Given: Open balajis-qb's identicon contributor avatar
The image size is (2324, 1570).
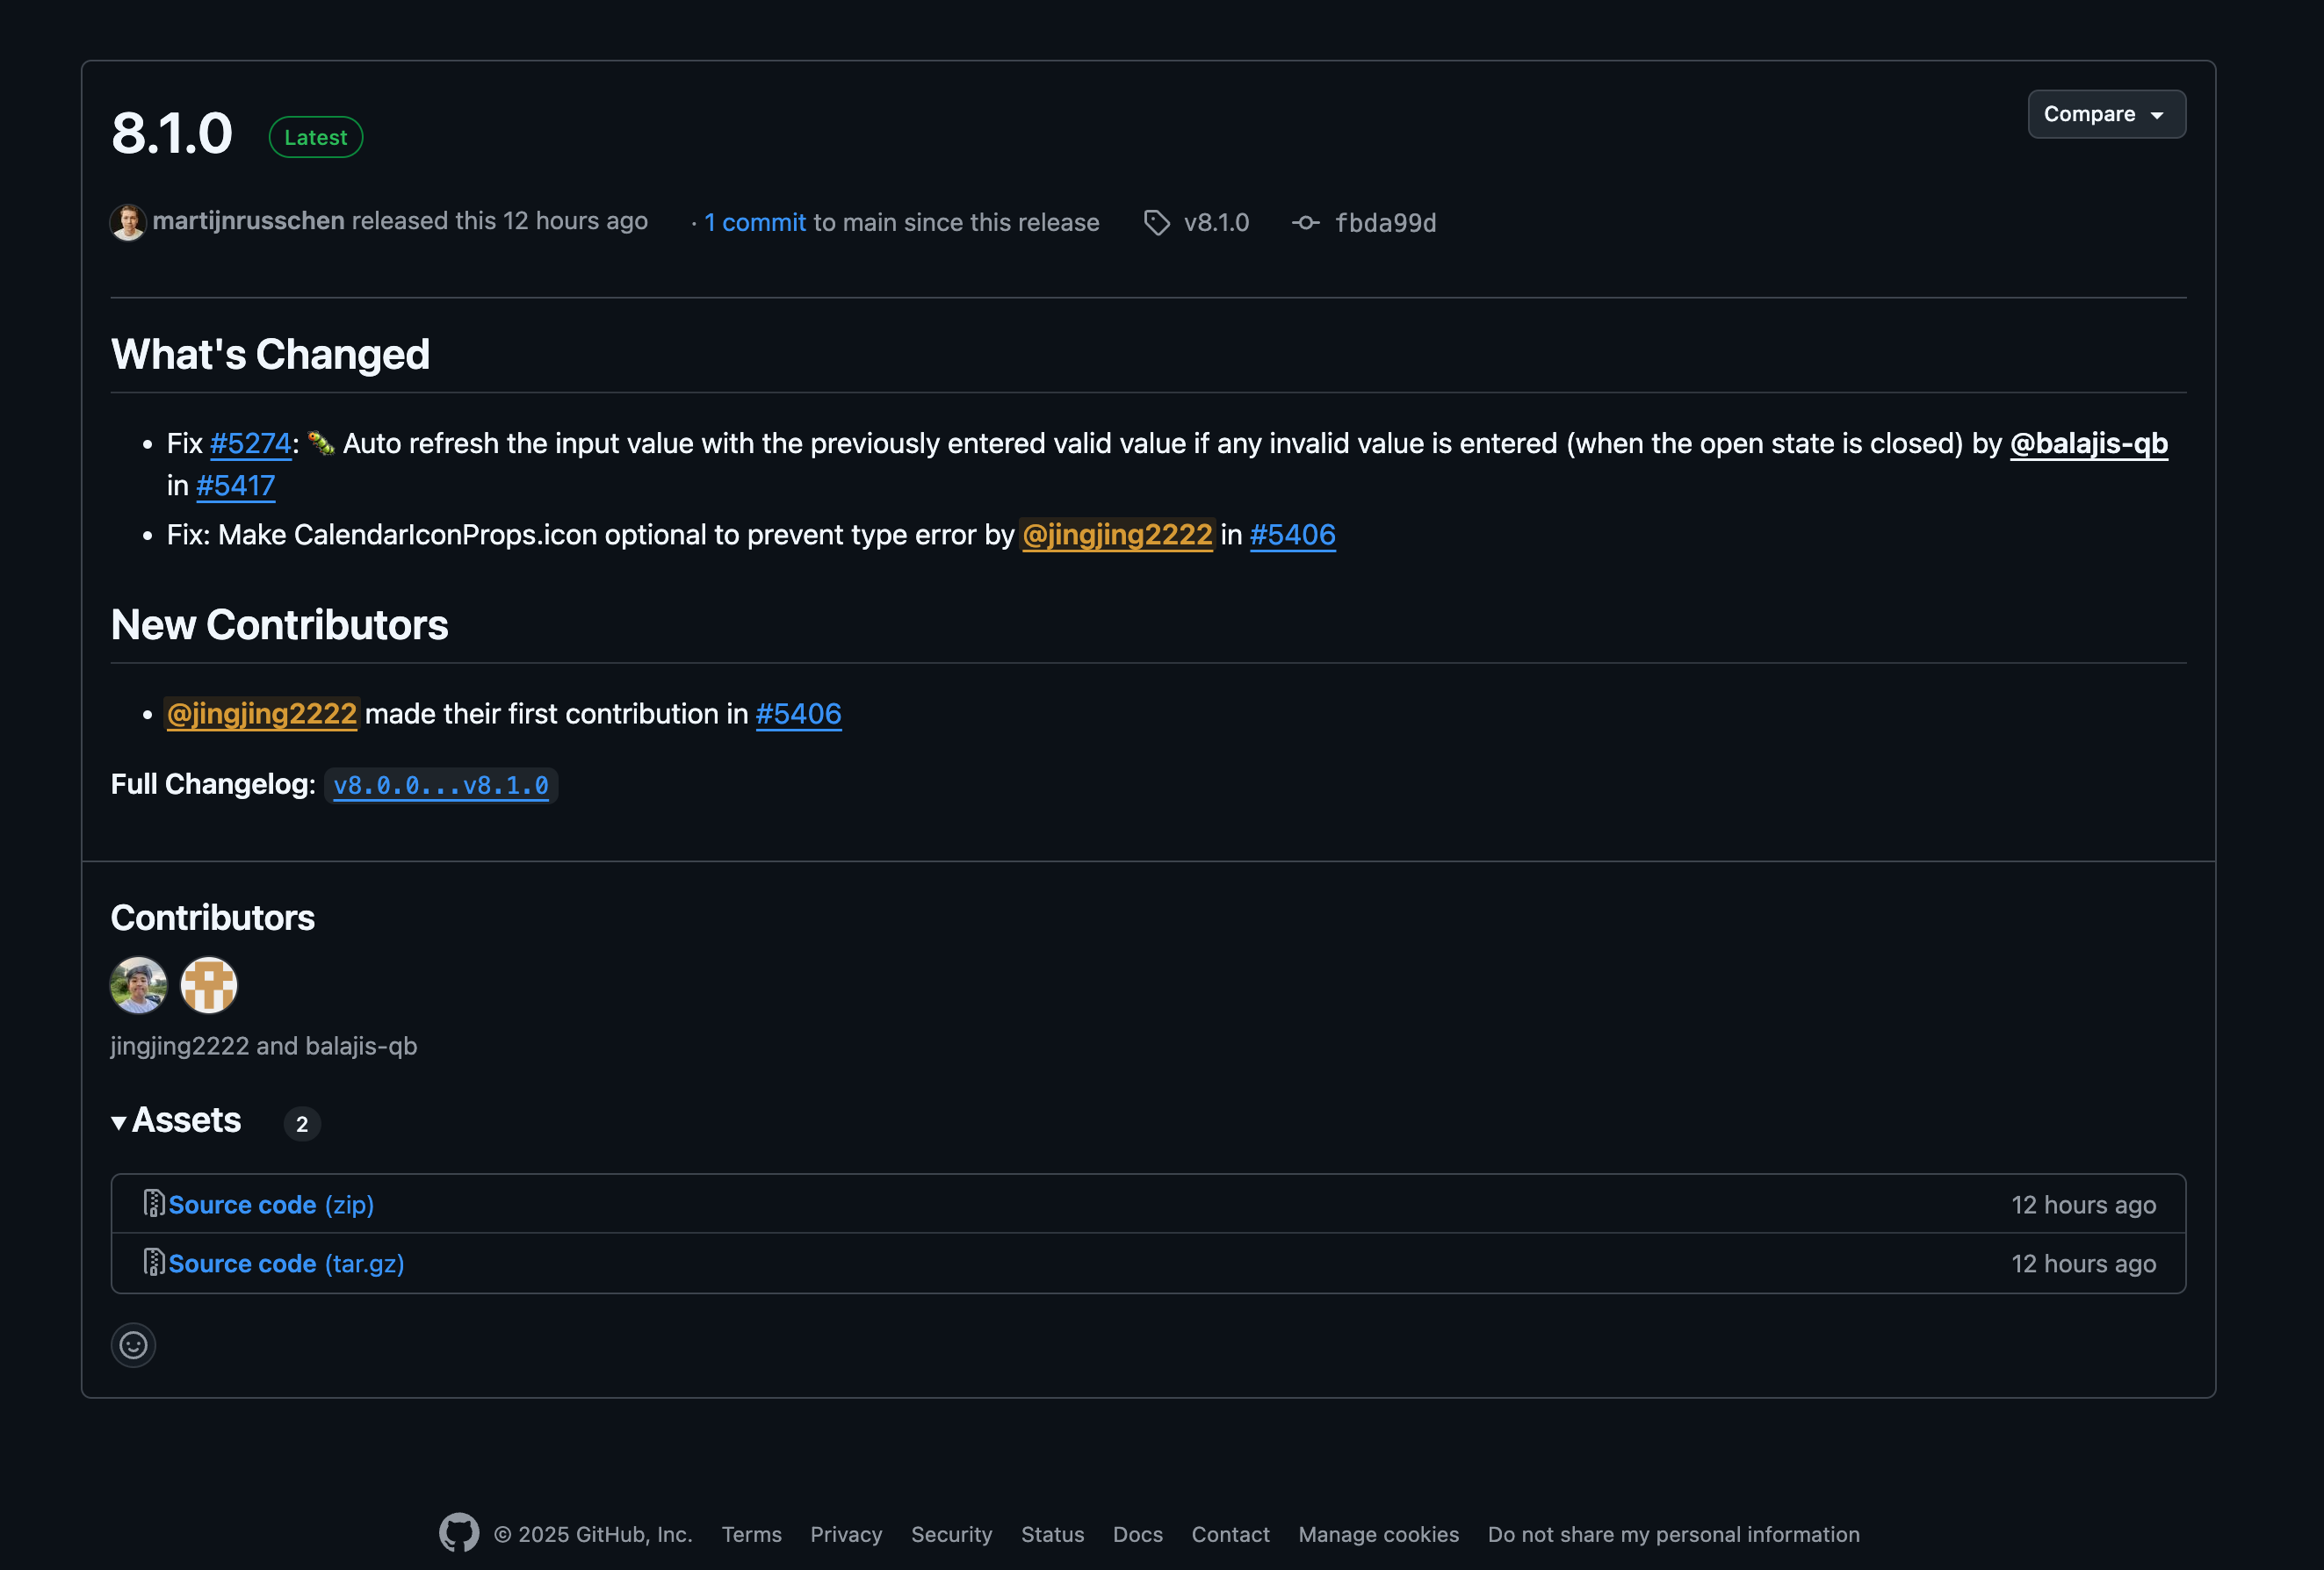Looking at the screenshot, I should click(209, 985).
